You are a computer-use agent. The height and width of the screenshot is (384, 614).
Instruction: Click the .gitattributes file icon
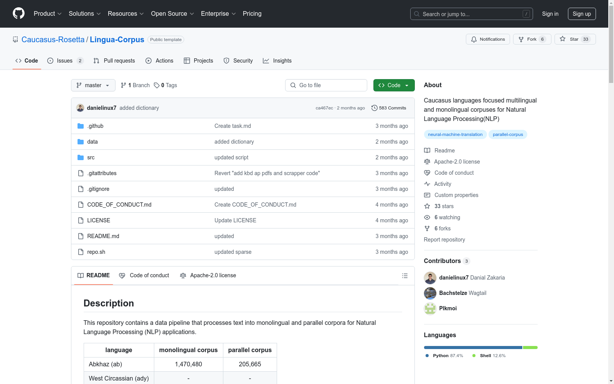click(81, 173)
